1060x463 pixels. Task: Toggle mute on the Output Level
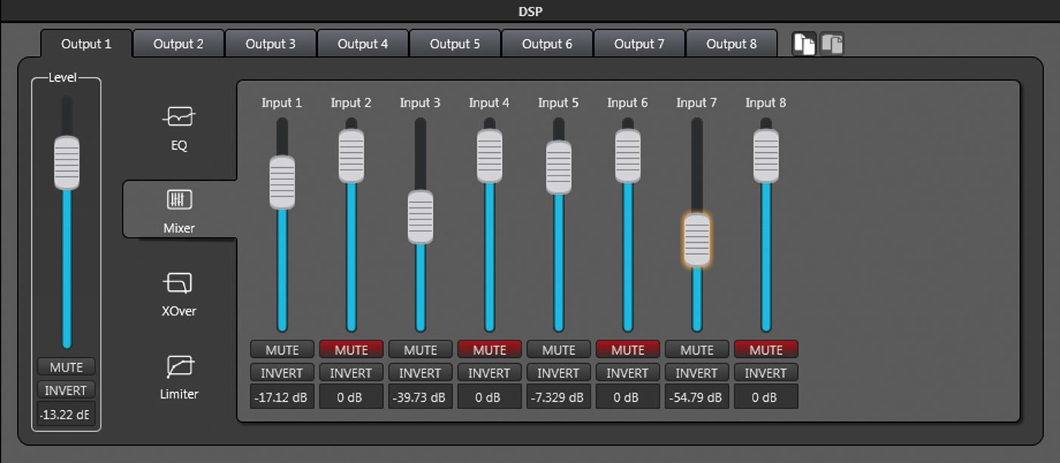66,367
